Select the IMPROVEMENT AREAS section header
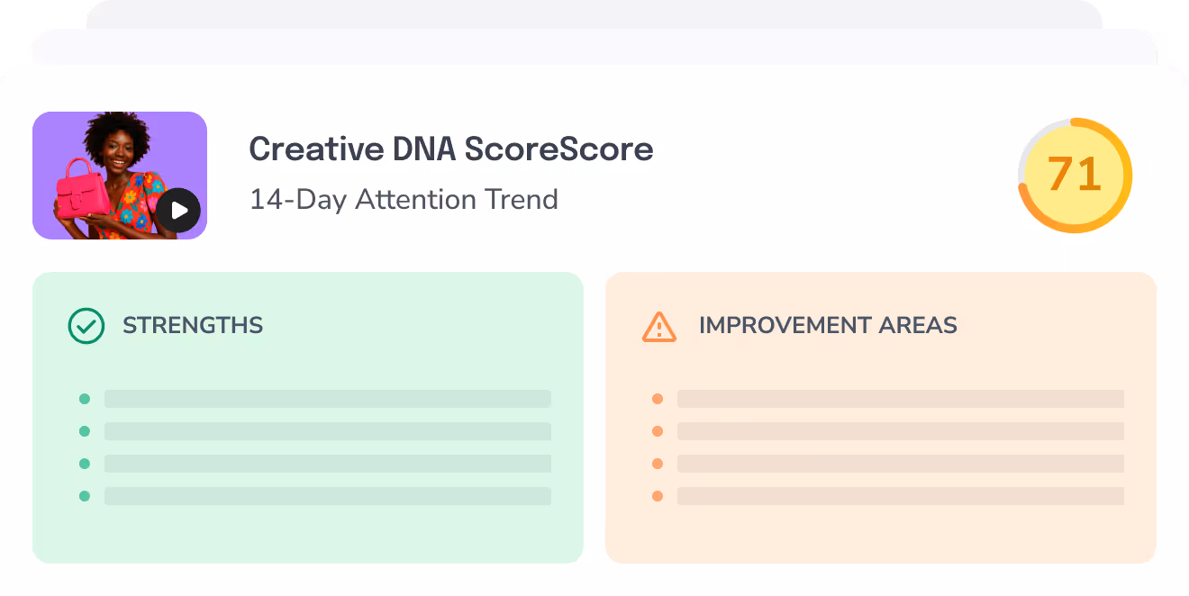Image resolution: width=1189 pixels, height=596 pixels. (x=827, y=326)
